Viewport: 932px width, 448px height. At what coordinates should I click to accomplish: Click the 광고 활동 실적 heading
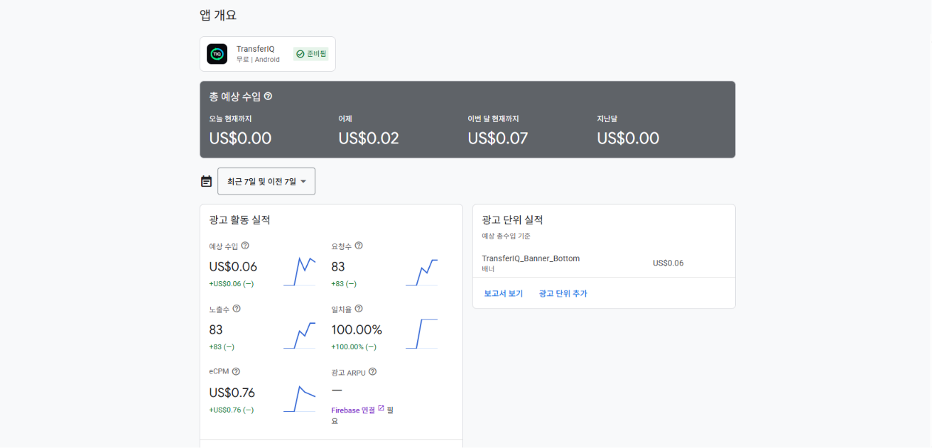click(x=239, y=220)
